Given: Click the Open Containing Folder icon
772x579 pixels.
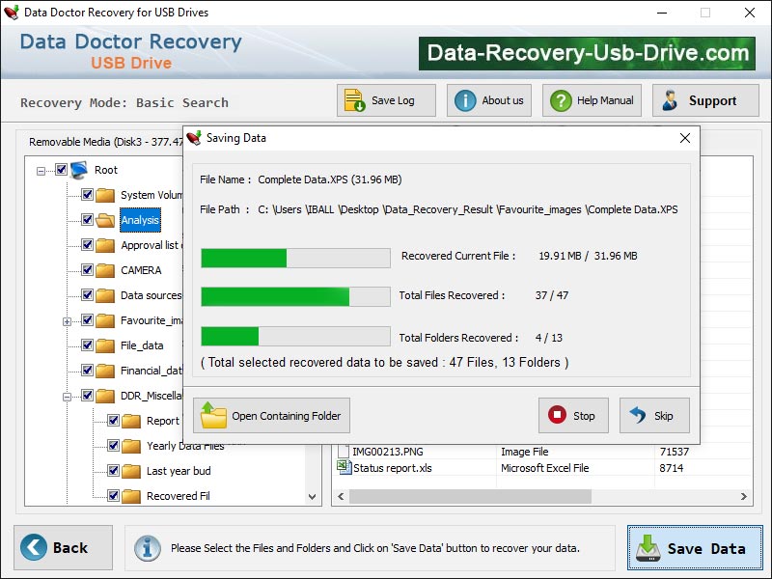Looking at the screenshot, I should pyautogui.click(x=213, y=416).
